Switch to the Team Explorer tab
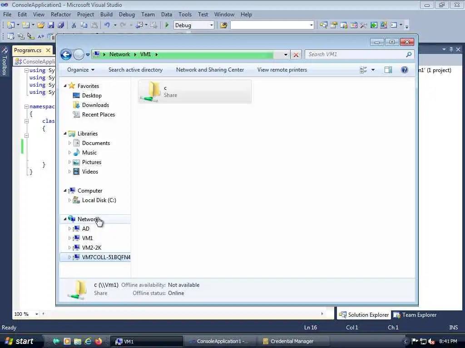465x348 pixels. tap(415, 315)
